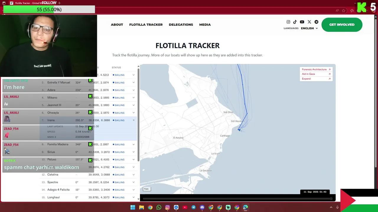Click the MMSI number 232002988
Viewport: 378px width, 212px height.
pos(82,137)
